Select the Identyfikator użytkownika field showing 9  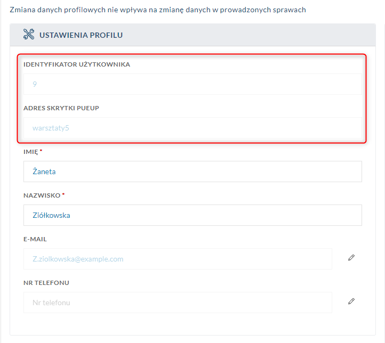192,84
